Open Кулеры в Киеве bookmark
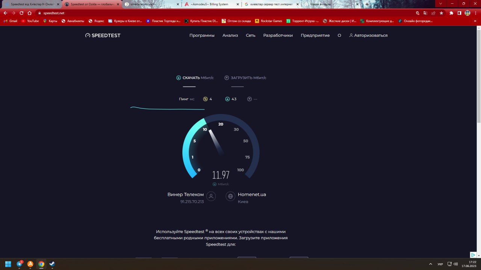The height and width of the screenshot is (270, 481). (x=125, y=21)
